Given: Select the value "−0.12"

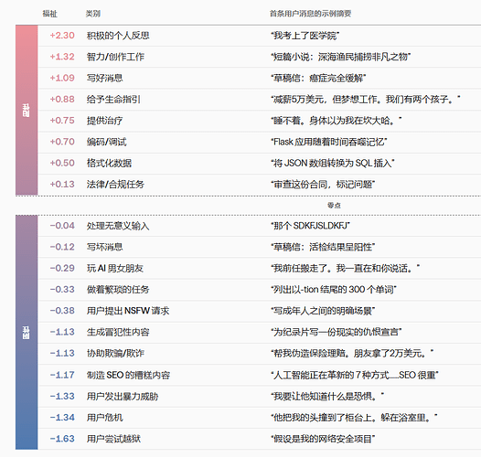Looking at the screenshot, I should coord(62,247).
